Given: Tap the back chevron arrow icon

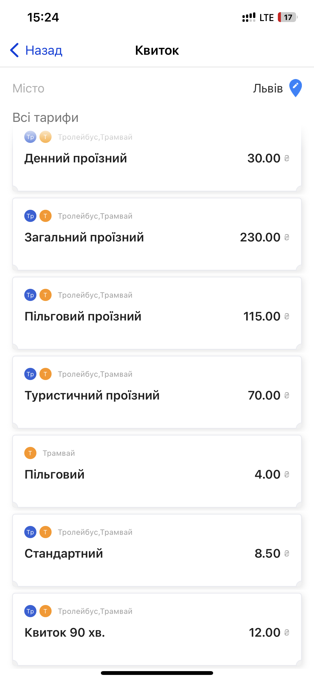Looking at the screenshot, I should 14,50.
